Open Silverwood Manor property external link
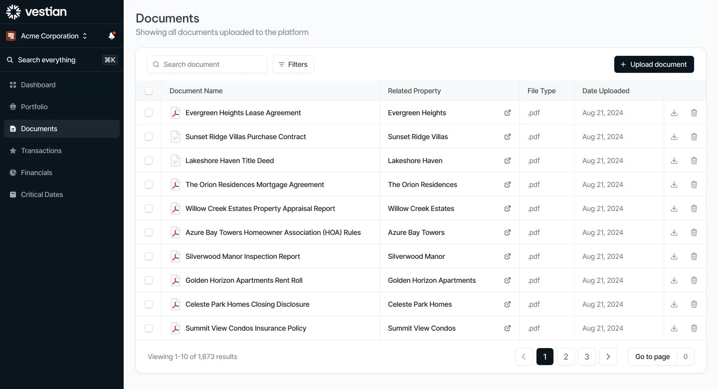The width and height of the screenshot is (718, 389). [x=508, y=256]
